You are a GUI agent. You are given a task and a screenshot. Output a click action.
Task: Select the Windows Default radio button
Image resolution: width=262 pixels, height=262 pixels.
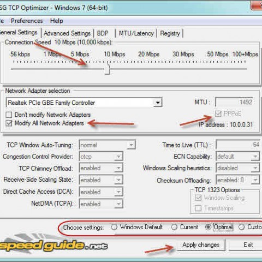pyautogui.click(x=114, y=227)
